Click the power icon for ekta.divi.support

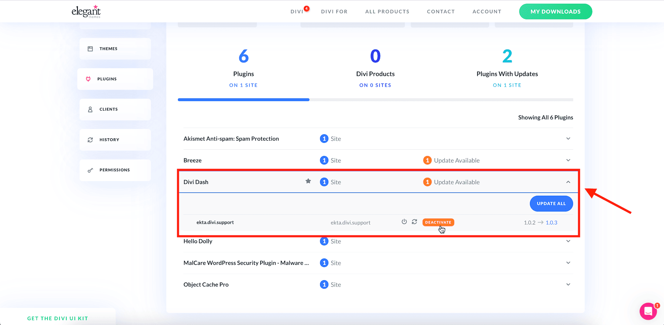(404, 222)
